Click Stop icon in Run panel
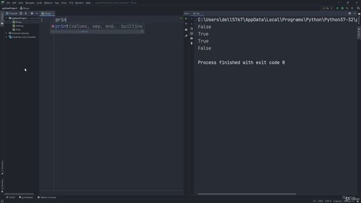The height and width of the screenshot is (203, 361). click(x=186, y=24)
